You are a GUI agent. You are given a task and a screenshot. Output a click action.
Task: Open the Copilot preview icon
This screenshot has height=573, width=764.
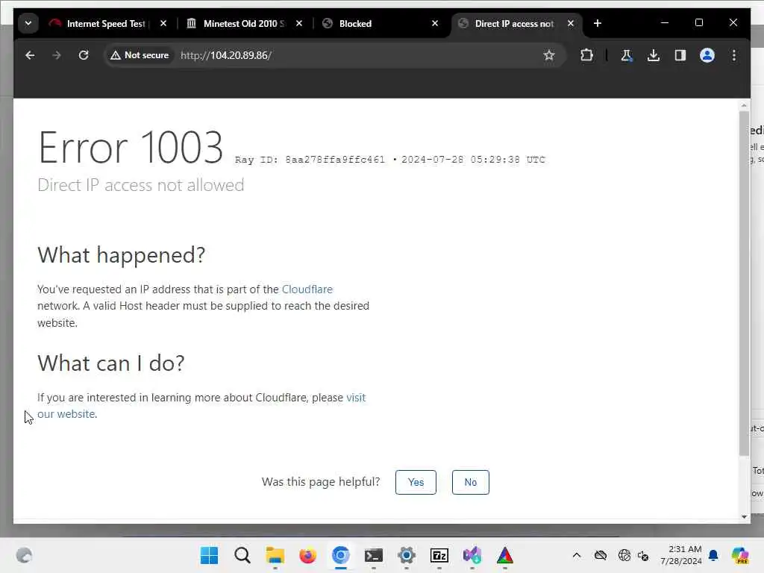(x=739, y=555)
